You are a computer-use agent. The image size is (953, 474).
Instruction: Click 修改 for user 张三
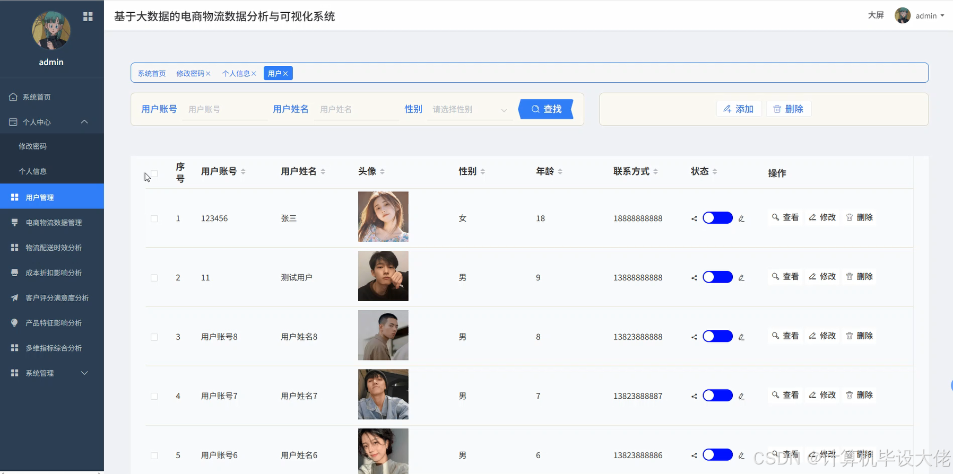pos(822,217)
